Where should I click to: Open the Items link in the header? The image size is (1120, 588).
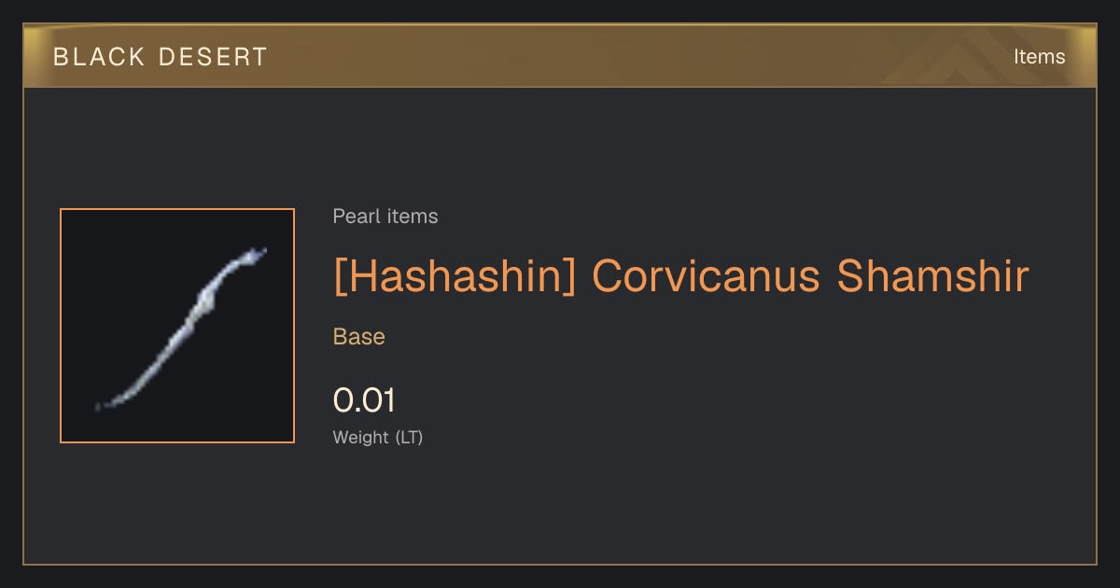click(1039, 56)
